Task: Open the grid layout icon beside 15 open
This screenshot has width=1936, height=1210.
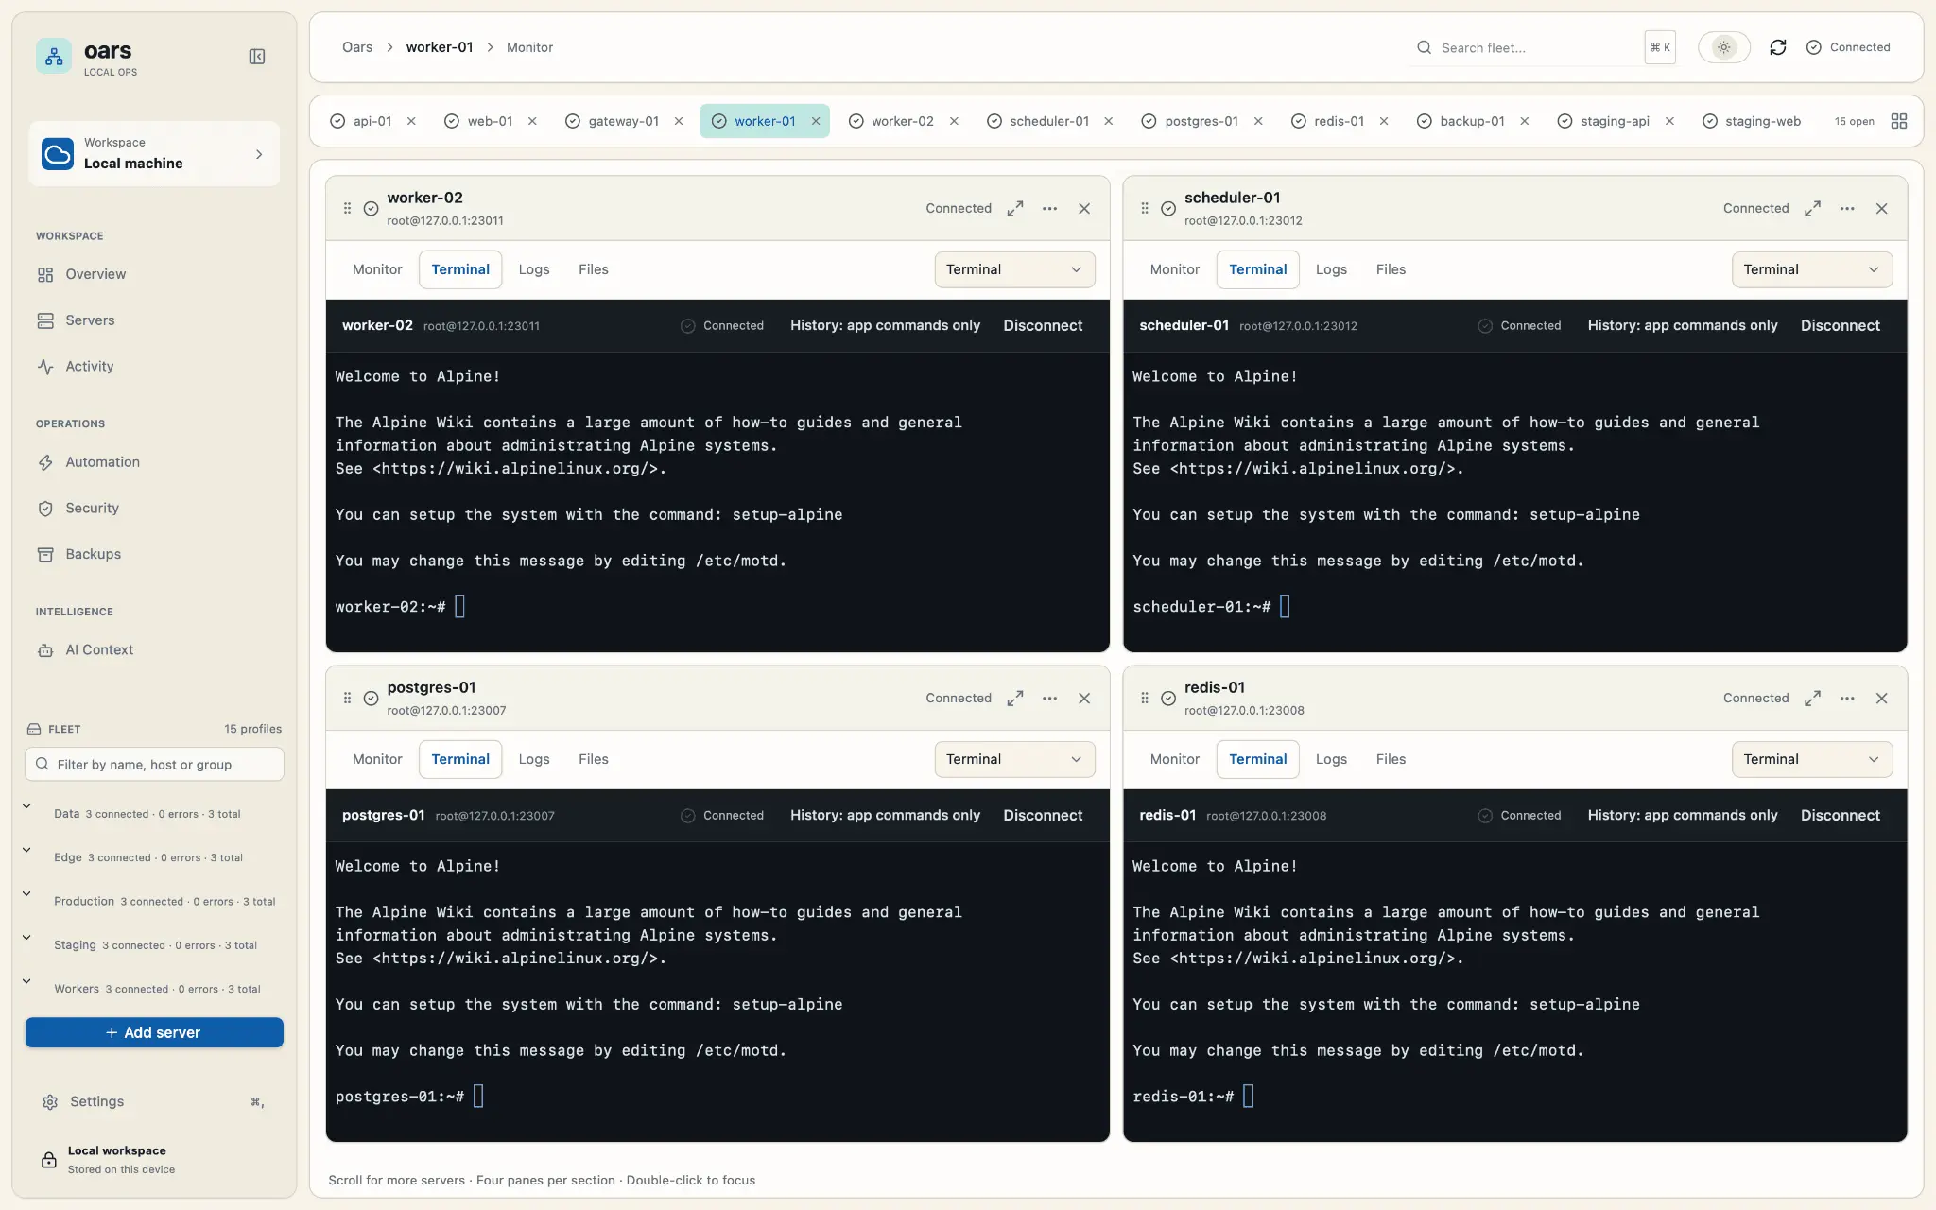Action: click(x=1898, y=121)
